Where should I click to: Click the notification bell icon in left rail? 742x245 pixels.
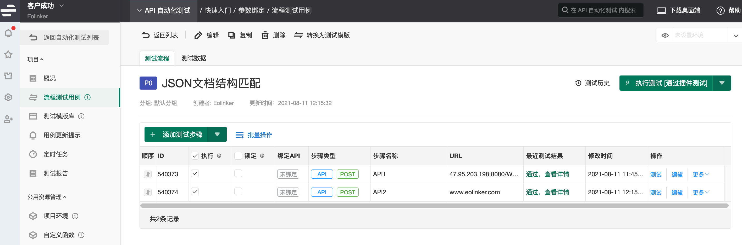click(8, 33)
